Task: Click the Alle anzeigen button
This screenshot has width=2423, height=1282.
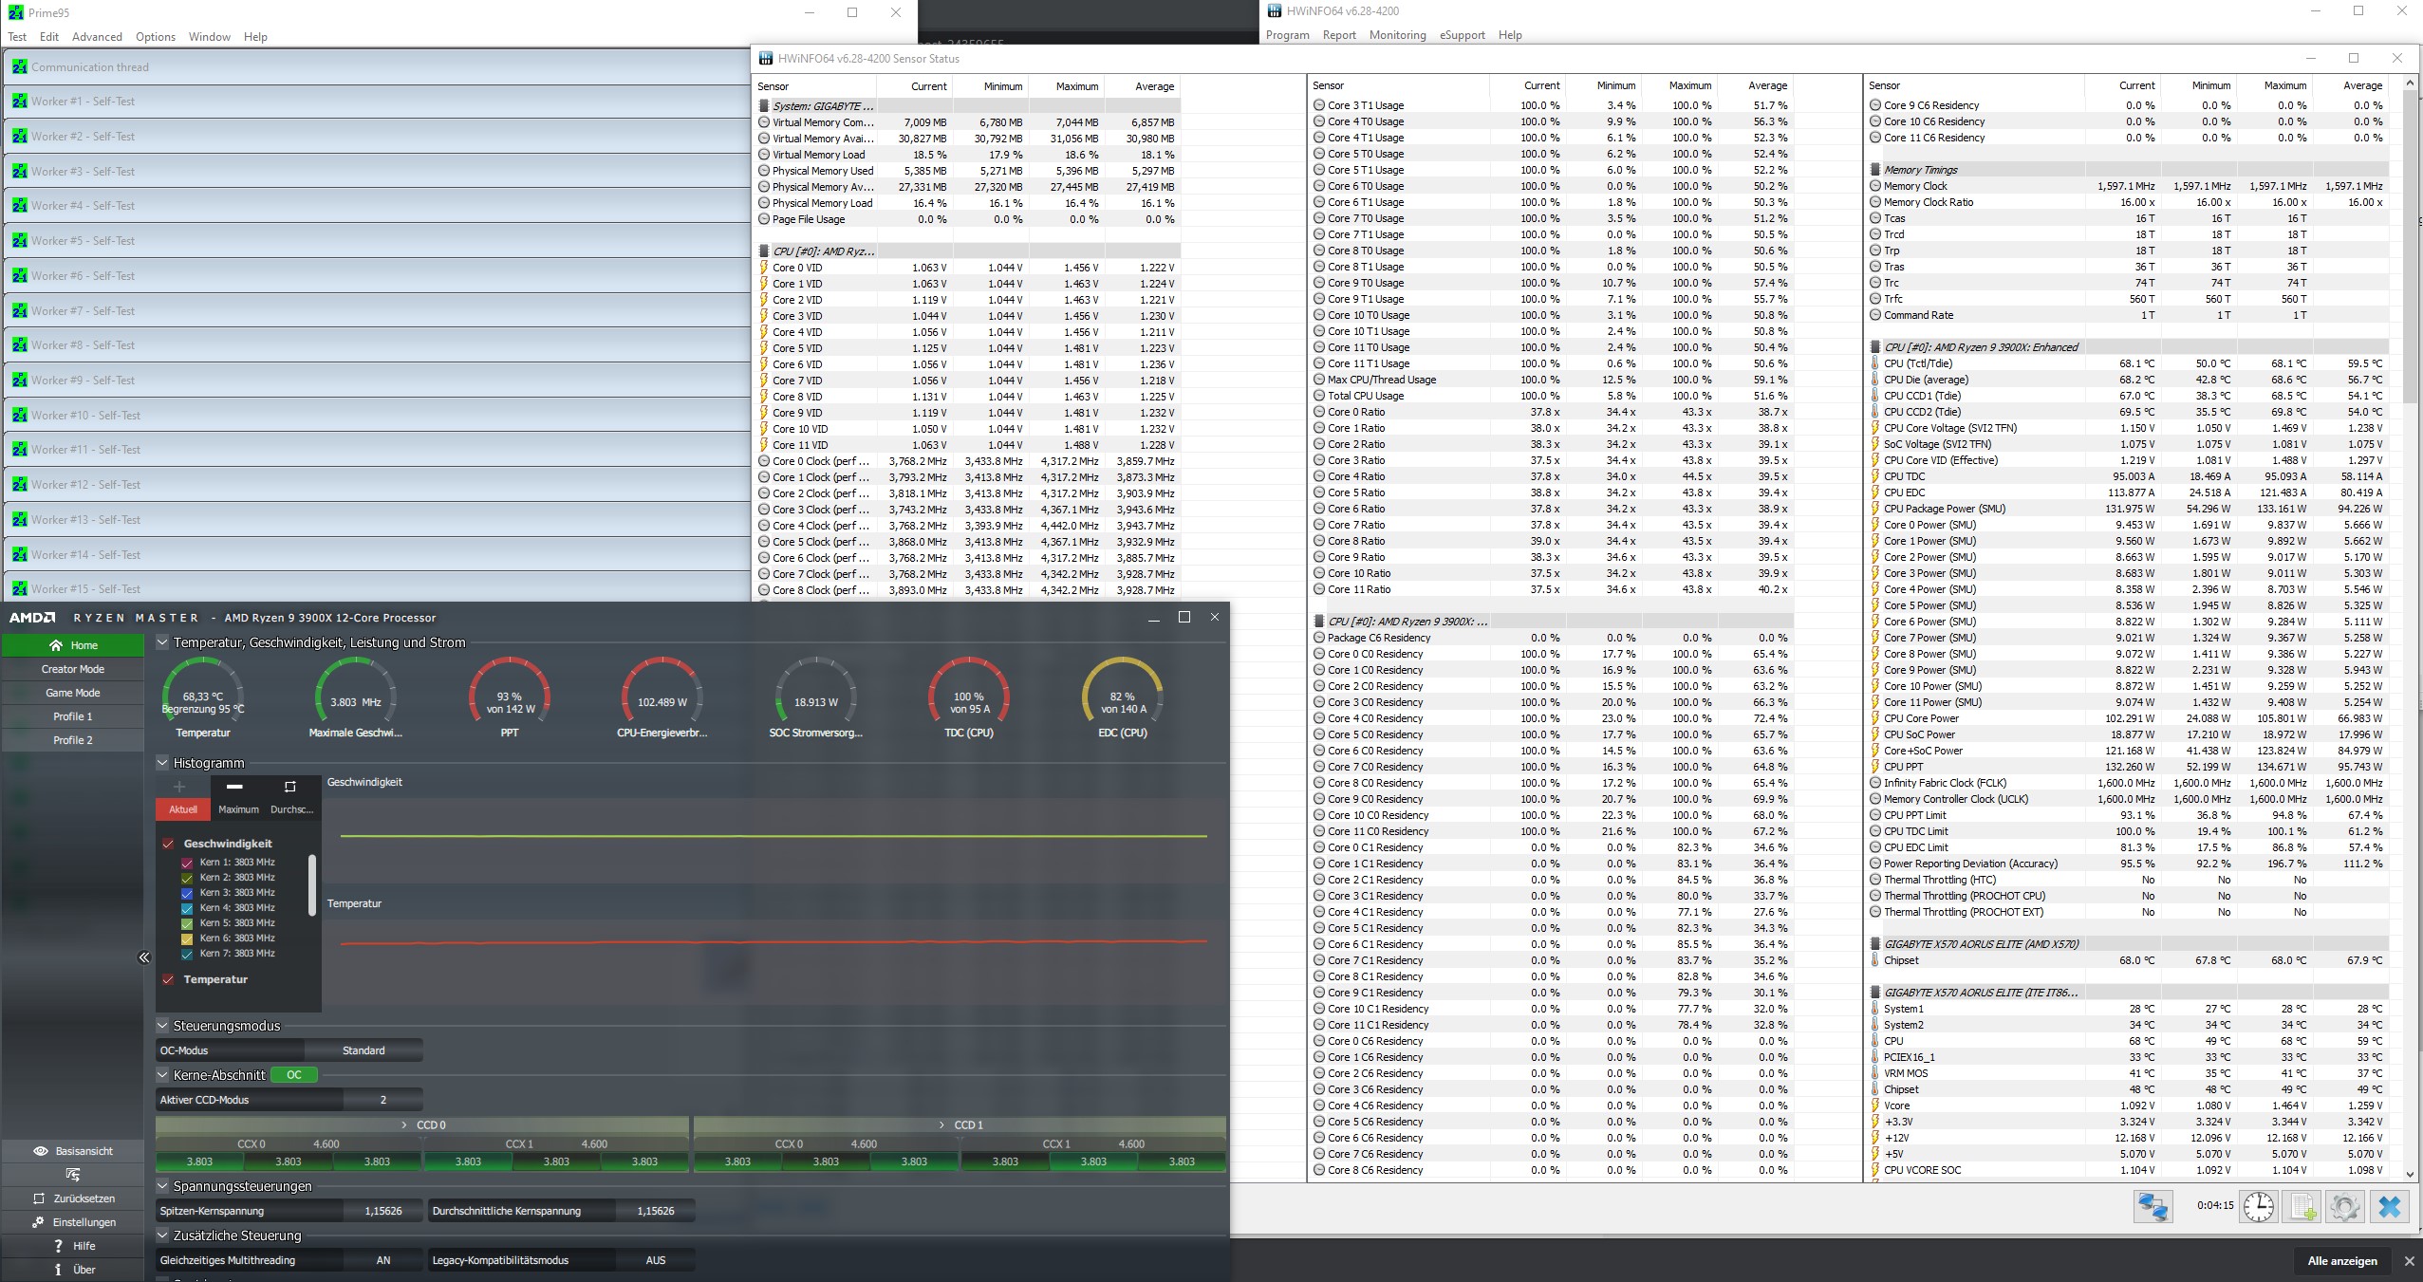Action: [2341, 1261]
